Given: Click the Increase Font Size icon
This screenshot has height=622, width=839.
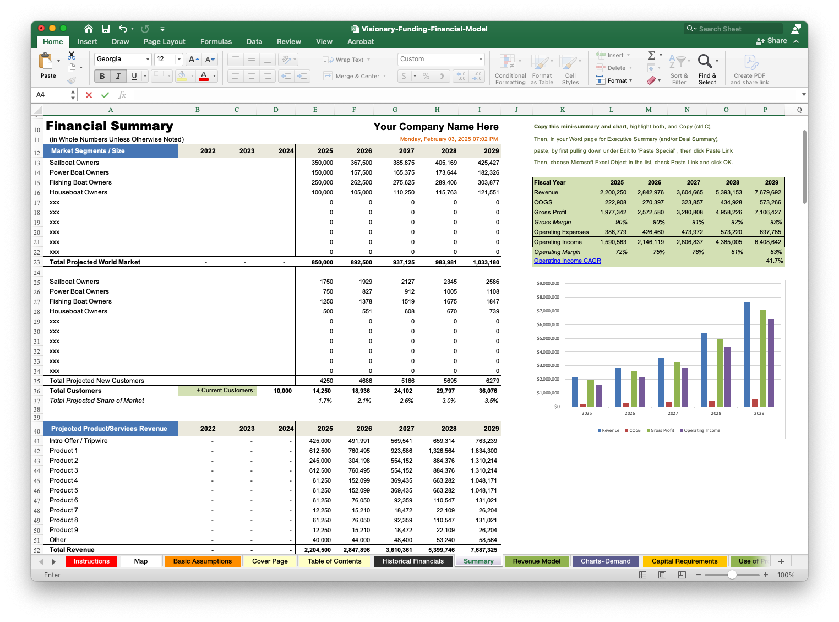Looking at the screenshot, I should pos(193,60).
